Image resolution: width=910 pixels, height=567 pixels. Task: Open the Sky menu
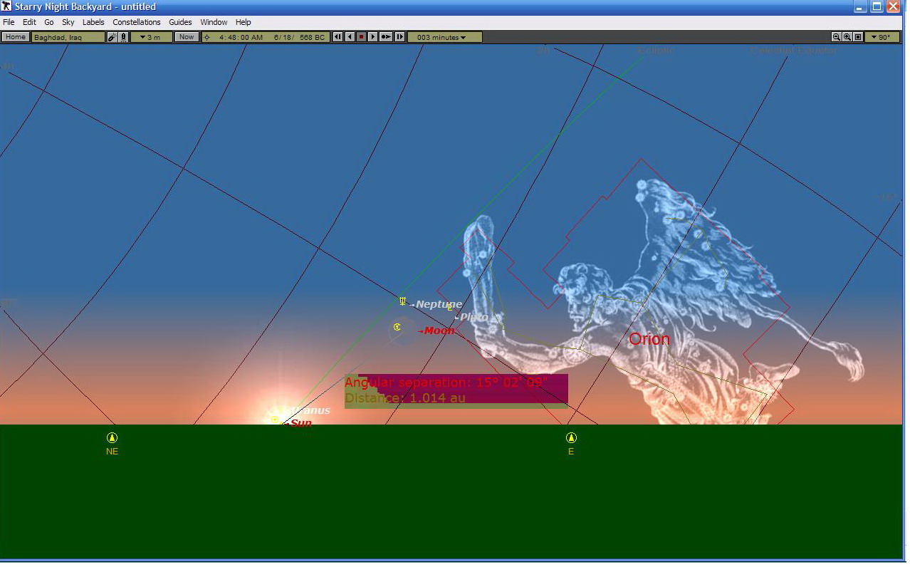68,22
